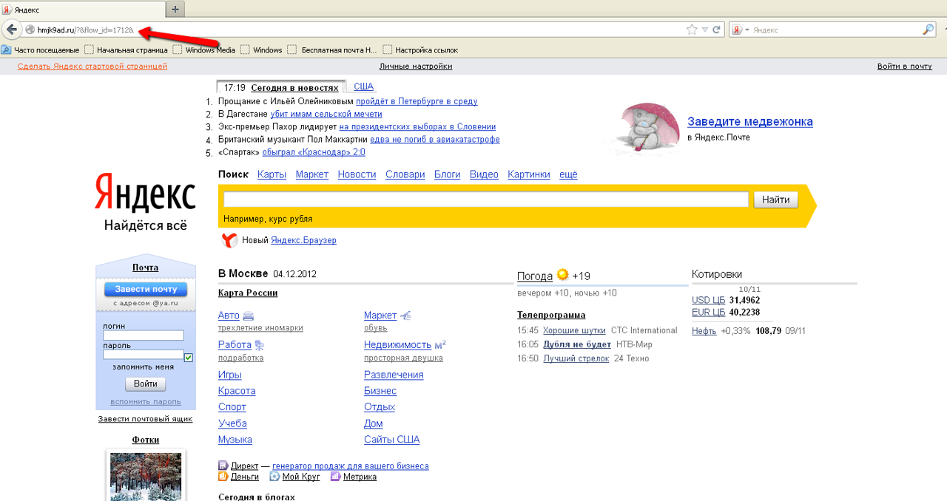This screenshot has width=947, height=501.
Task: Click the car icon beside Авто
Action: (249, 316)
